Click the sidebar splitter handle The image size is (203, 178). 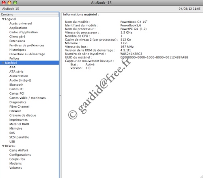[x=60, y=96]
